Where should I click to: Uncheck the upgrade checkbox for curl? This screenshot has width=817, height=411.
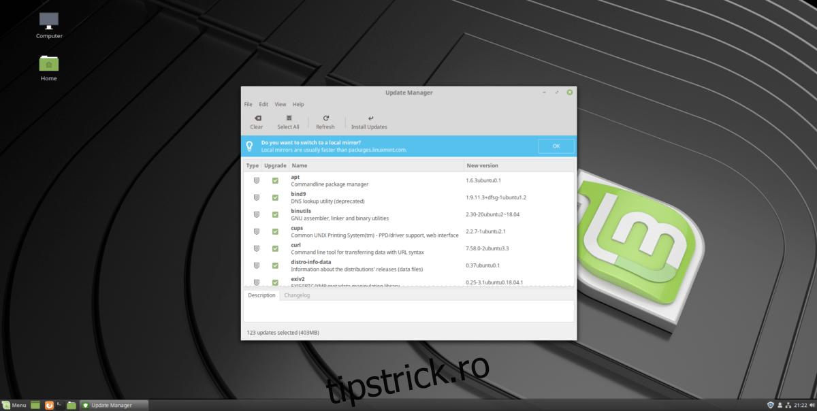click(x=275, y=248)
